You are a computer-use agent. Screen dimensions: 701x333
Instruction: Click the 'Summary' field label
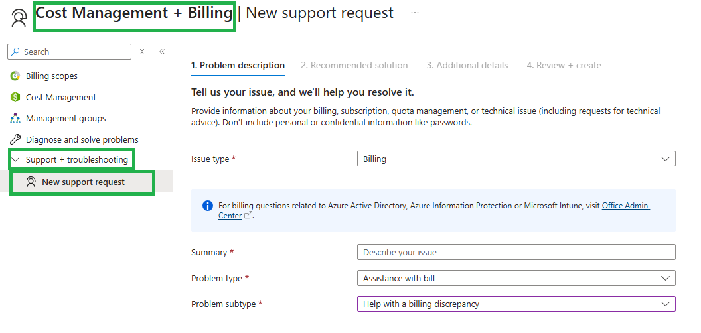(x=209, y=252)
